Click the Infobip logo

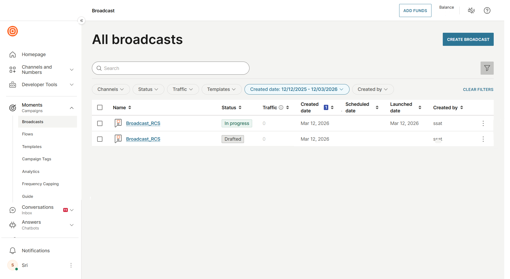point(13,31)
